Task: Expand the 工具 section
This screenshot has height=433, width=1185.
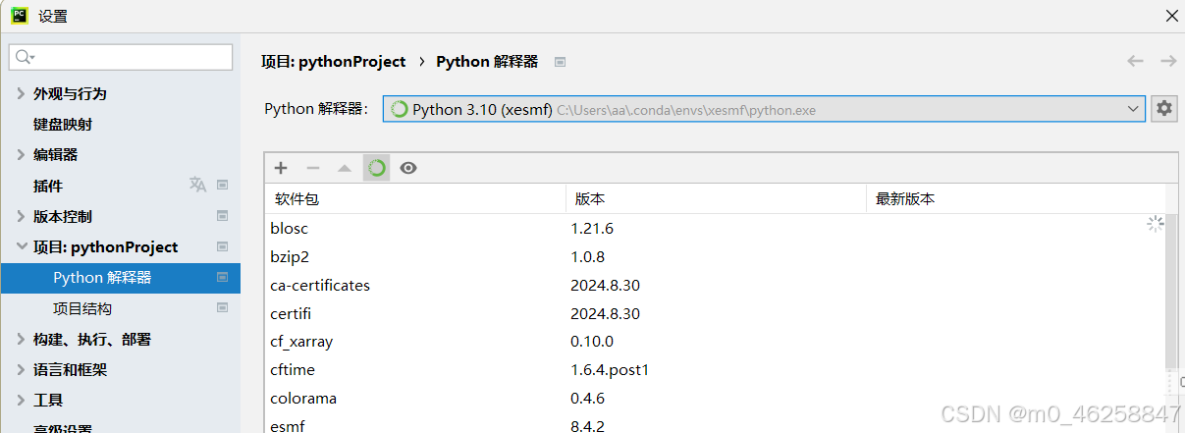Action: [x=22, y=401]
